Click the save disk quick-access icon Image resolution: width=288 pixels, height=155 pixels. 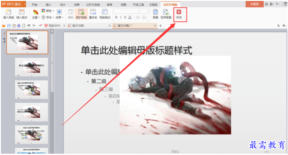tap(9, 26)
